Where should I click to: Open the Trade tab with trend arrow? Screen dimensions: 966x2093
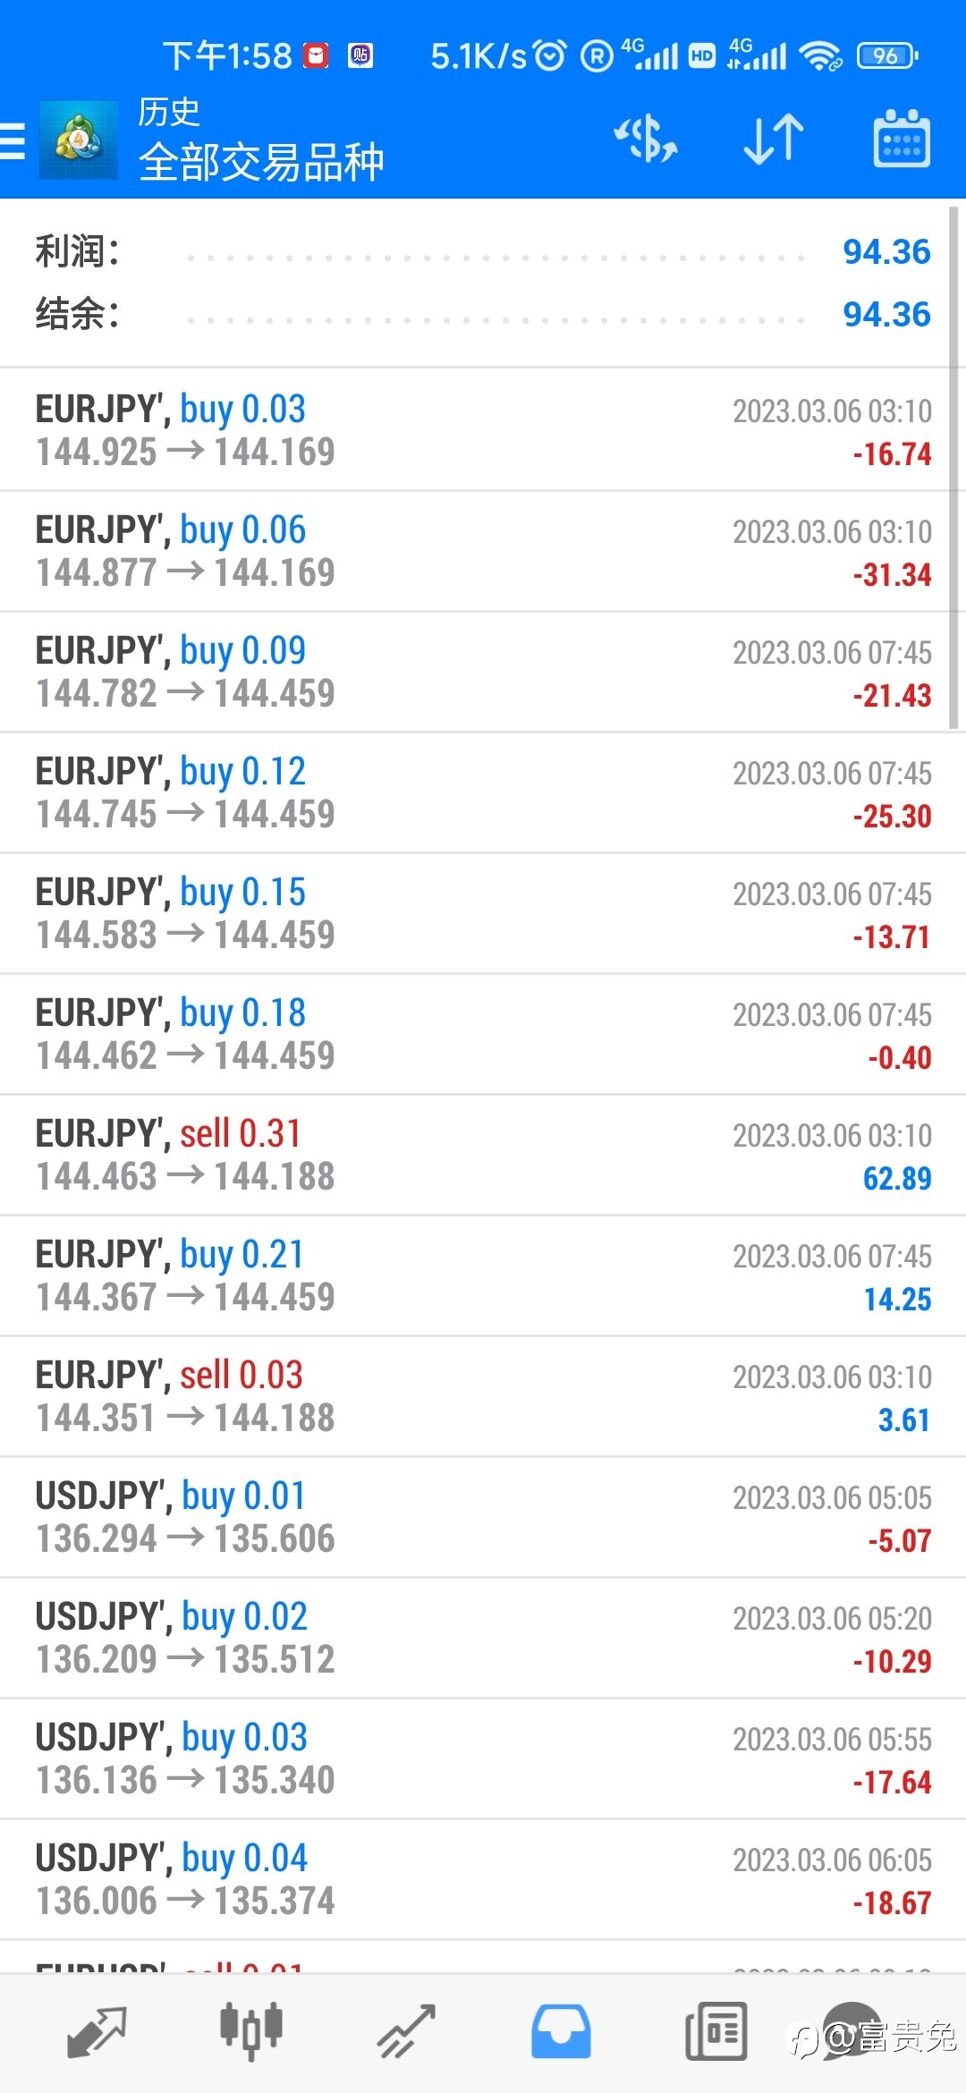[406, 2032]
